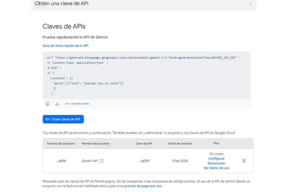Click the Crear clave de API button
Screen dimensions: 288x192
(63, 119)
